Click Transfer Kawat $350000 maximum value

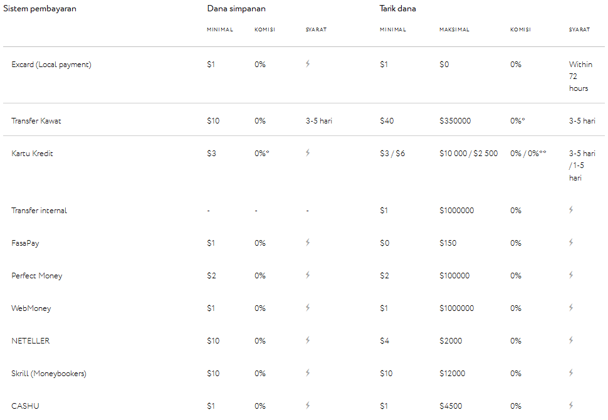point(455,120)
